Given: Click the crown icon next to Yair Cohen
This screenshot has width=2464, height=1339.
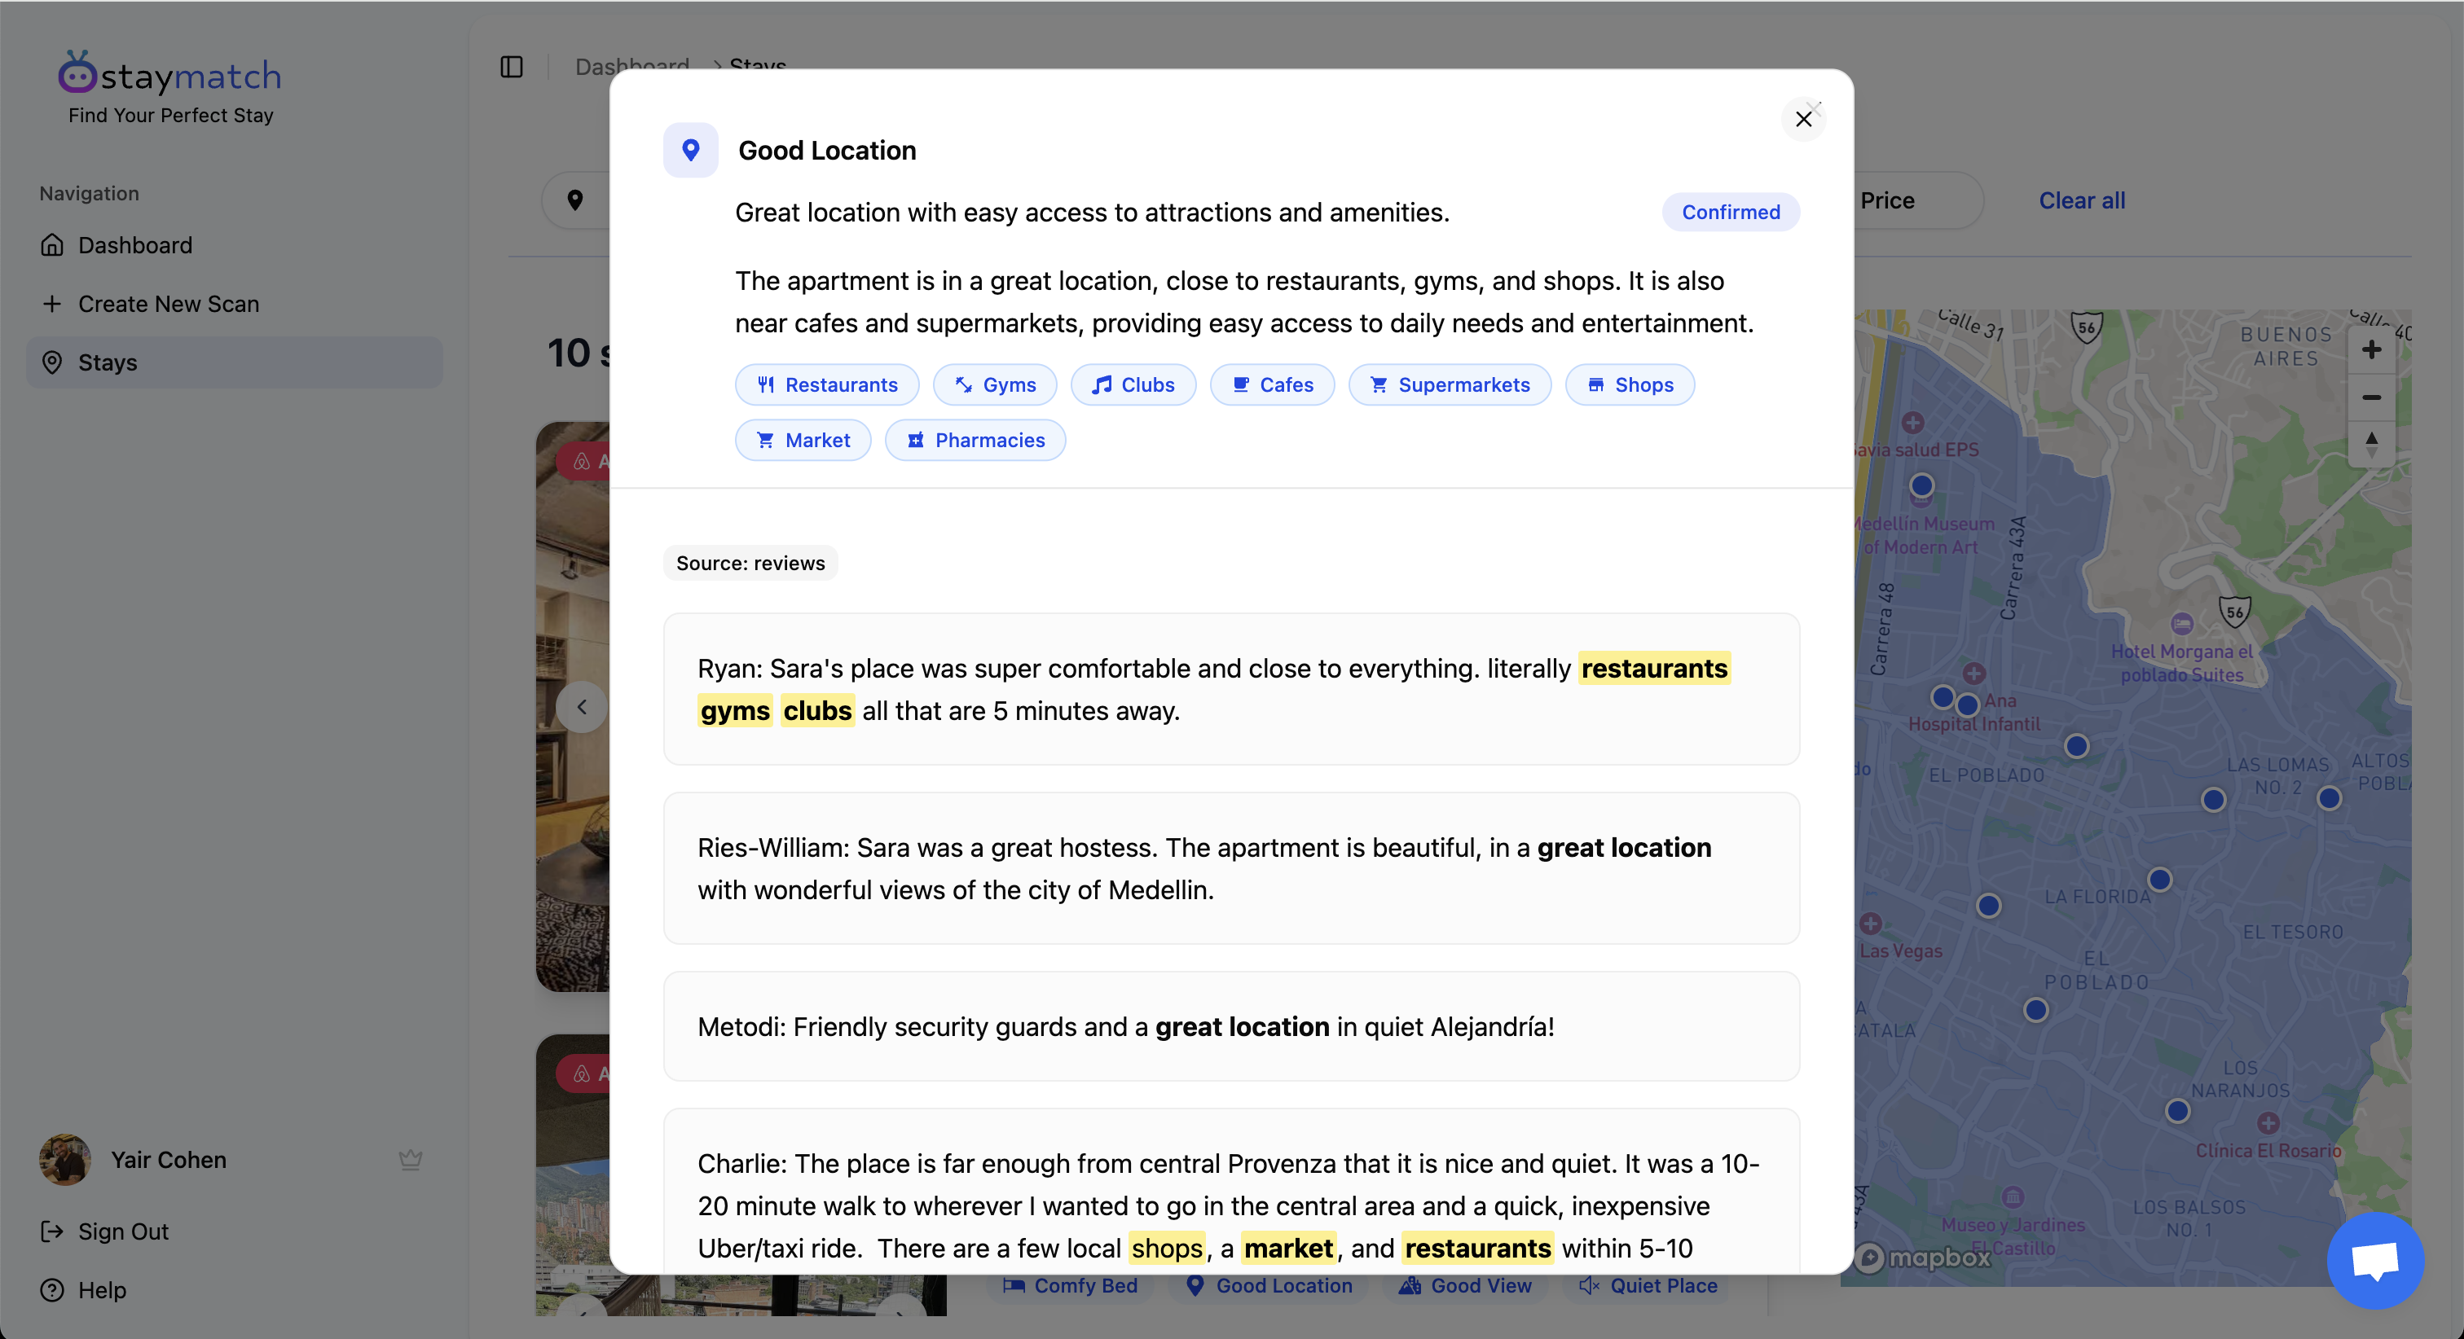Looking at the screenshot, I should tap(411, 1159).
